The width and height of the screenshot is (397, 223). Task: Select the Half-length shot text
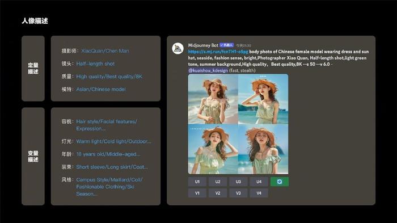coord(95,64)
